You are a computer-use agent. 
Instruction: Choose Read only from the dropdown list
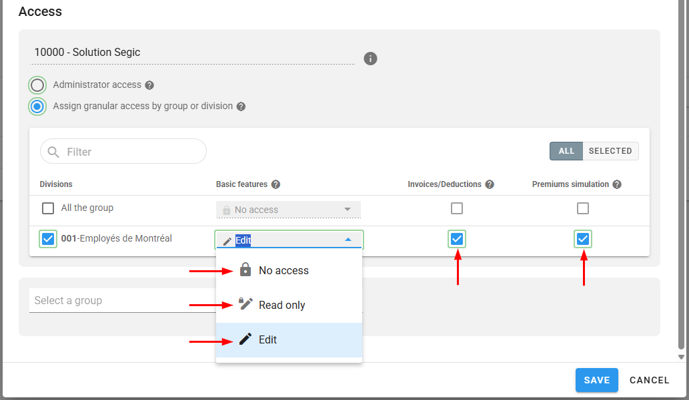click(x=281, y=305)
